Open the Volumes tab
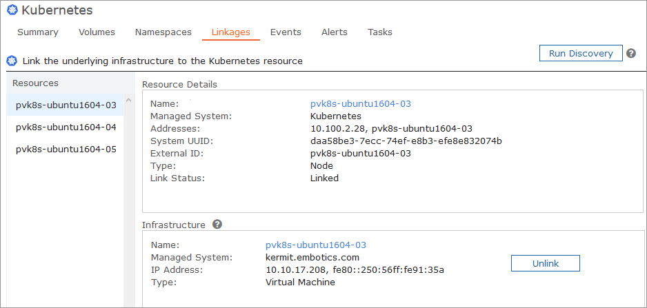The height and width of the screenshot is (308, 647). pyautogui.click(x=97, y=32)
